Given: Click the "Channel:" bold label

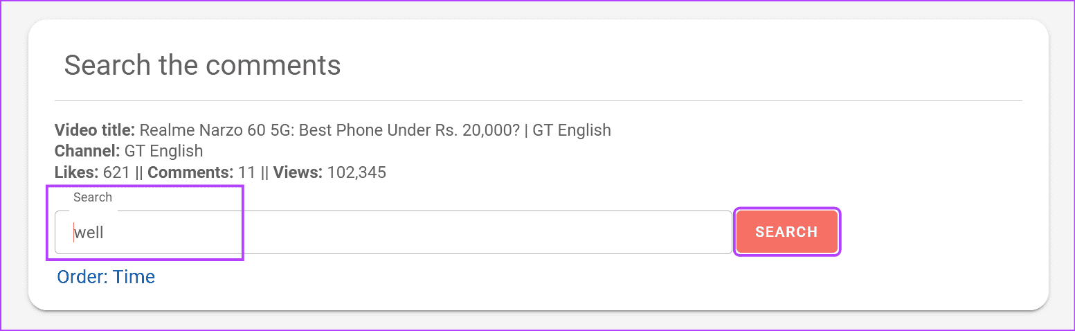Looking at the screenshot, I should coord(87,151).
